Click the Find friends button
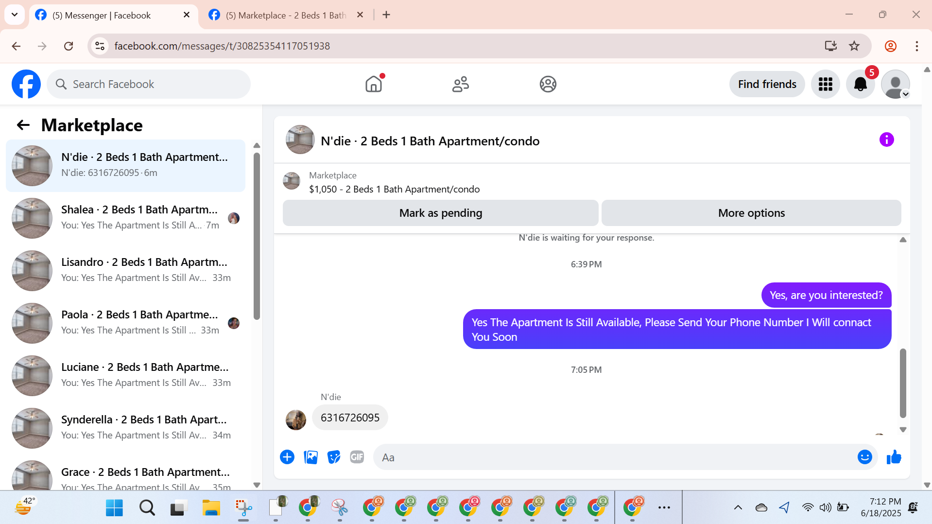The image size is (932, 524). tap(767, 84)
